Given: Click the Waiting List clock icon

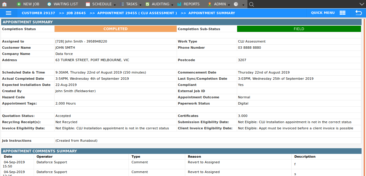Looking at the screenshot, I should click(x=49, y=4).
